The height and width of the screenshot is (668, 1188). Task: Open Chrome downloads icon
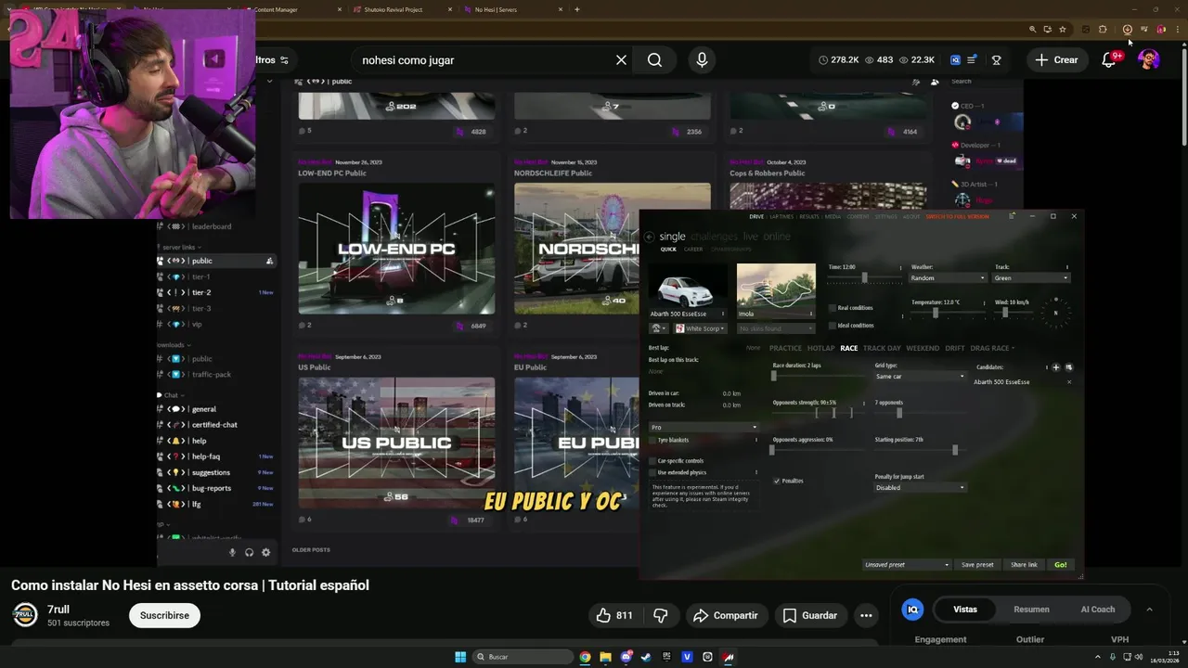(x=1127, y=30)
